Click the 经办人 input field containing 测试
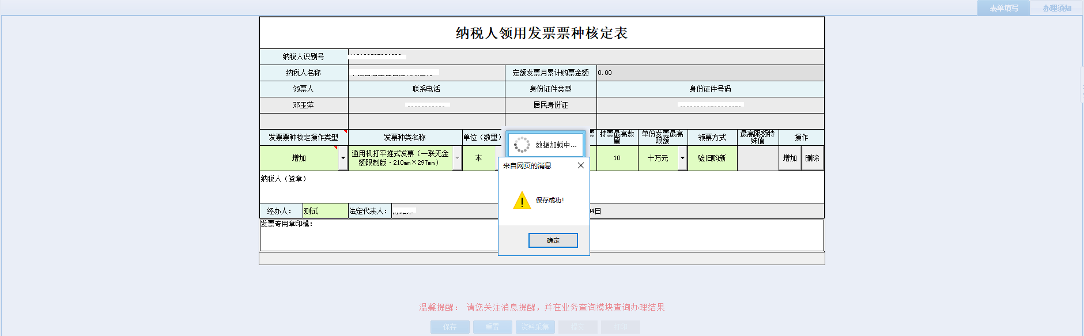 (325, 211)
